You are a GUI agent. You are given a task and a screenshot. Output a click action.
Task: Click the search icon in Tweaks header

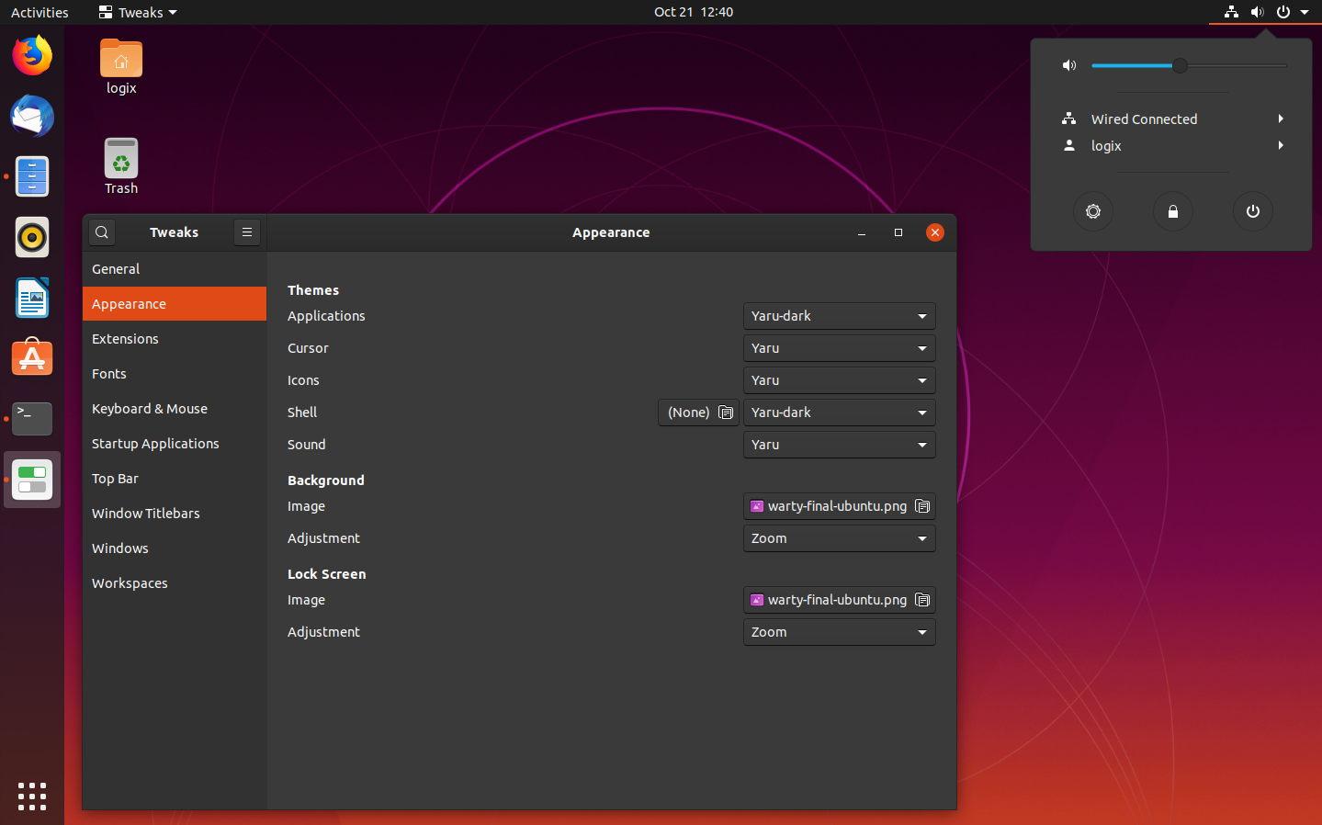[102, 232]
